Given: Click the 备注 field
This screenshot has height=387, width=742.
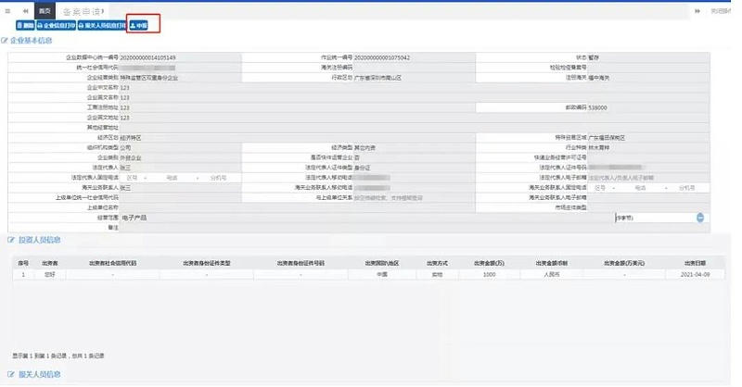Looking at the screenshot, I should [x=415, y=228].
